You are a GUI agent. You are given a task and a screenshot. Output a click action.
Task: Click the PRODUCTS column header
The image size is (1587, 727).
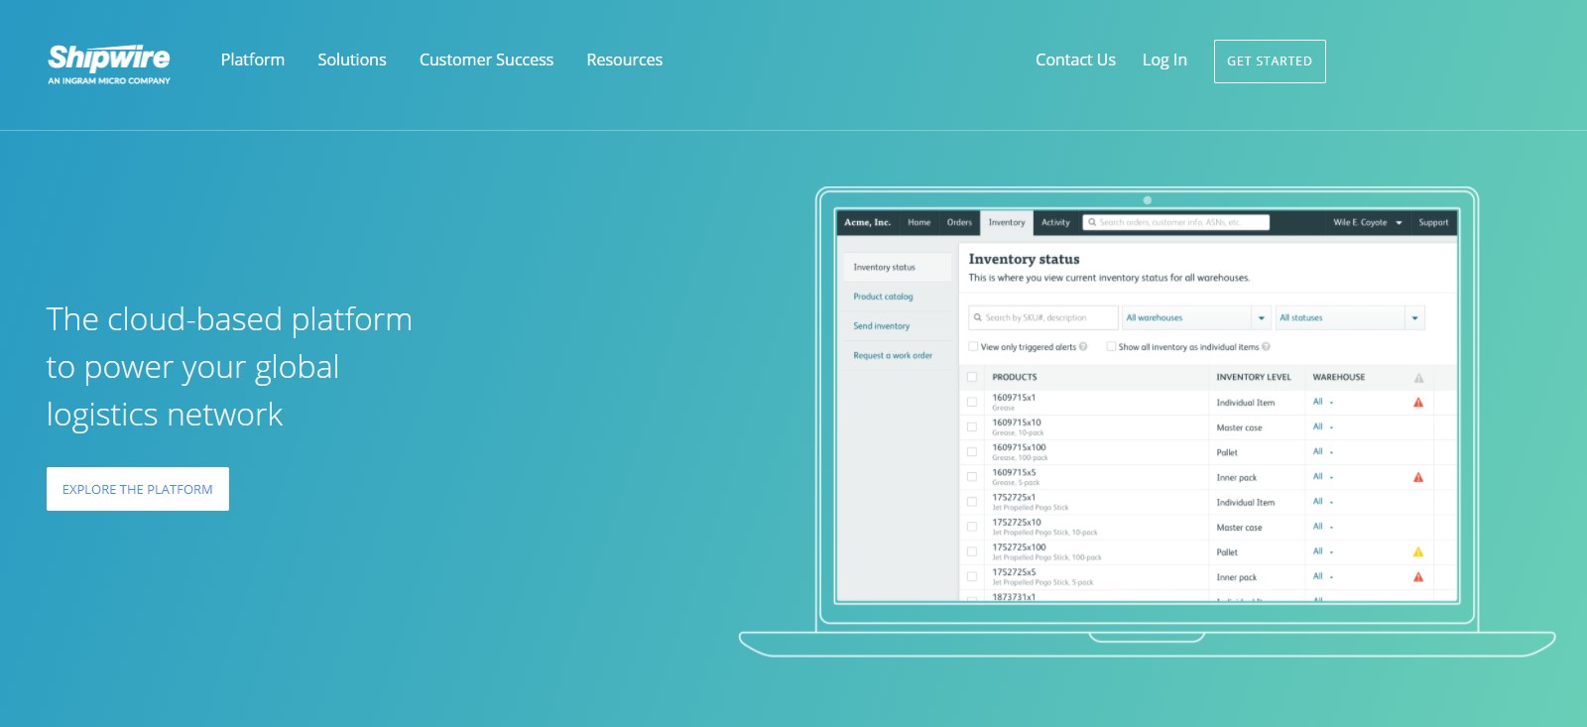coord(1015,377)
